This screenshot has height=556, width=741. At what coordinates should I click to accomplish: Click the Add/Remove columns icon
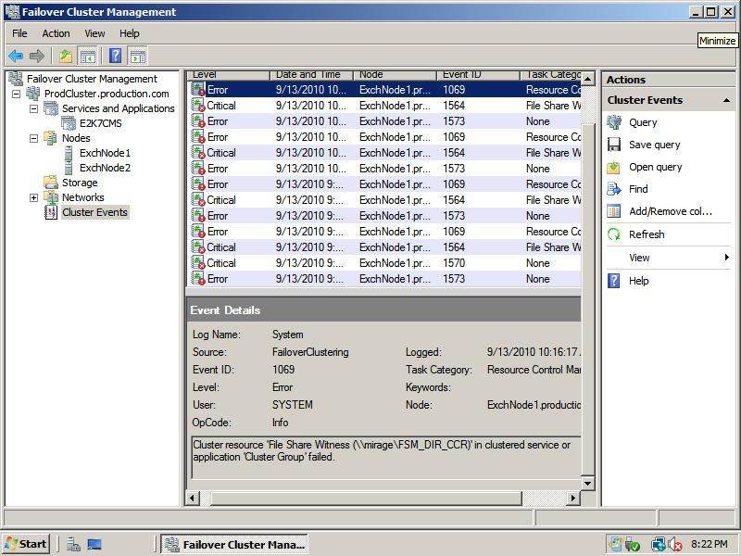pos(614,211)
